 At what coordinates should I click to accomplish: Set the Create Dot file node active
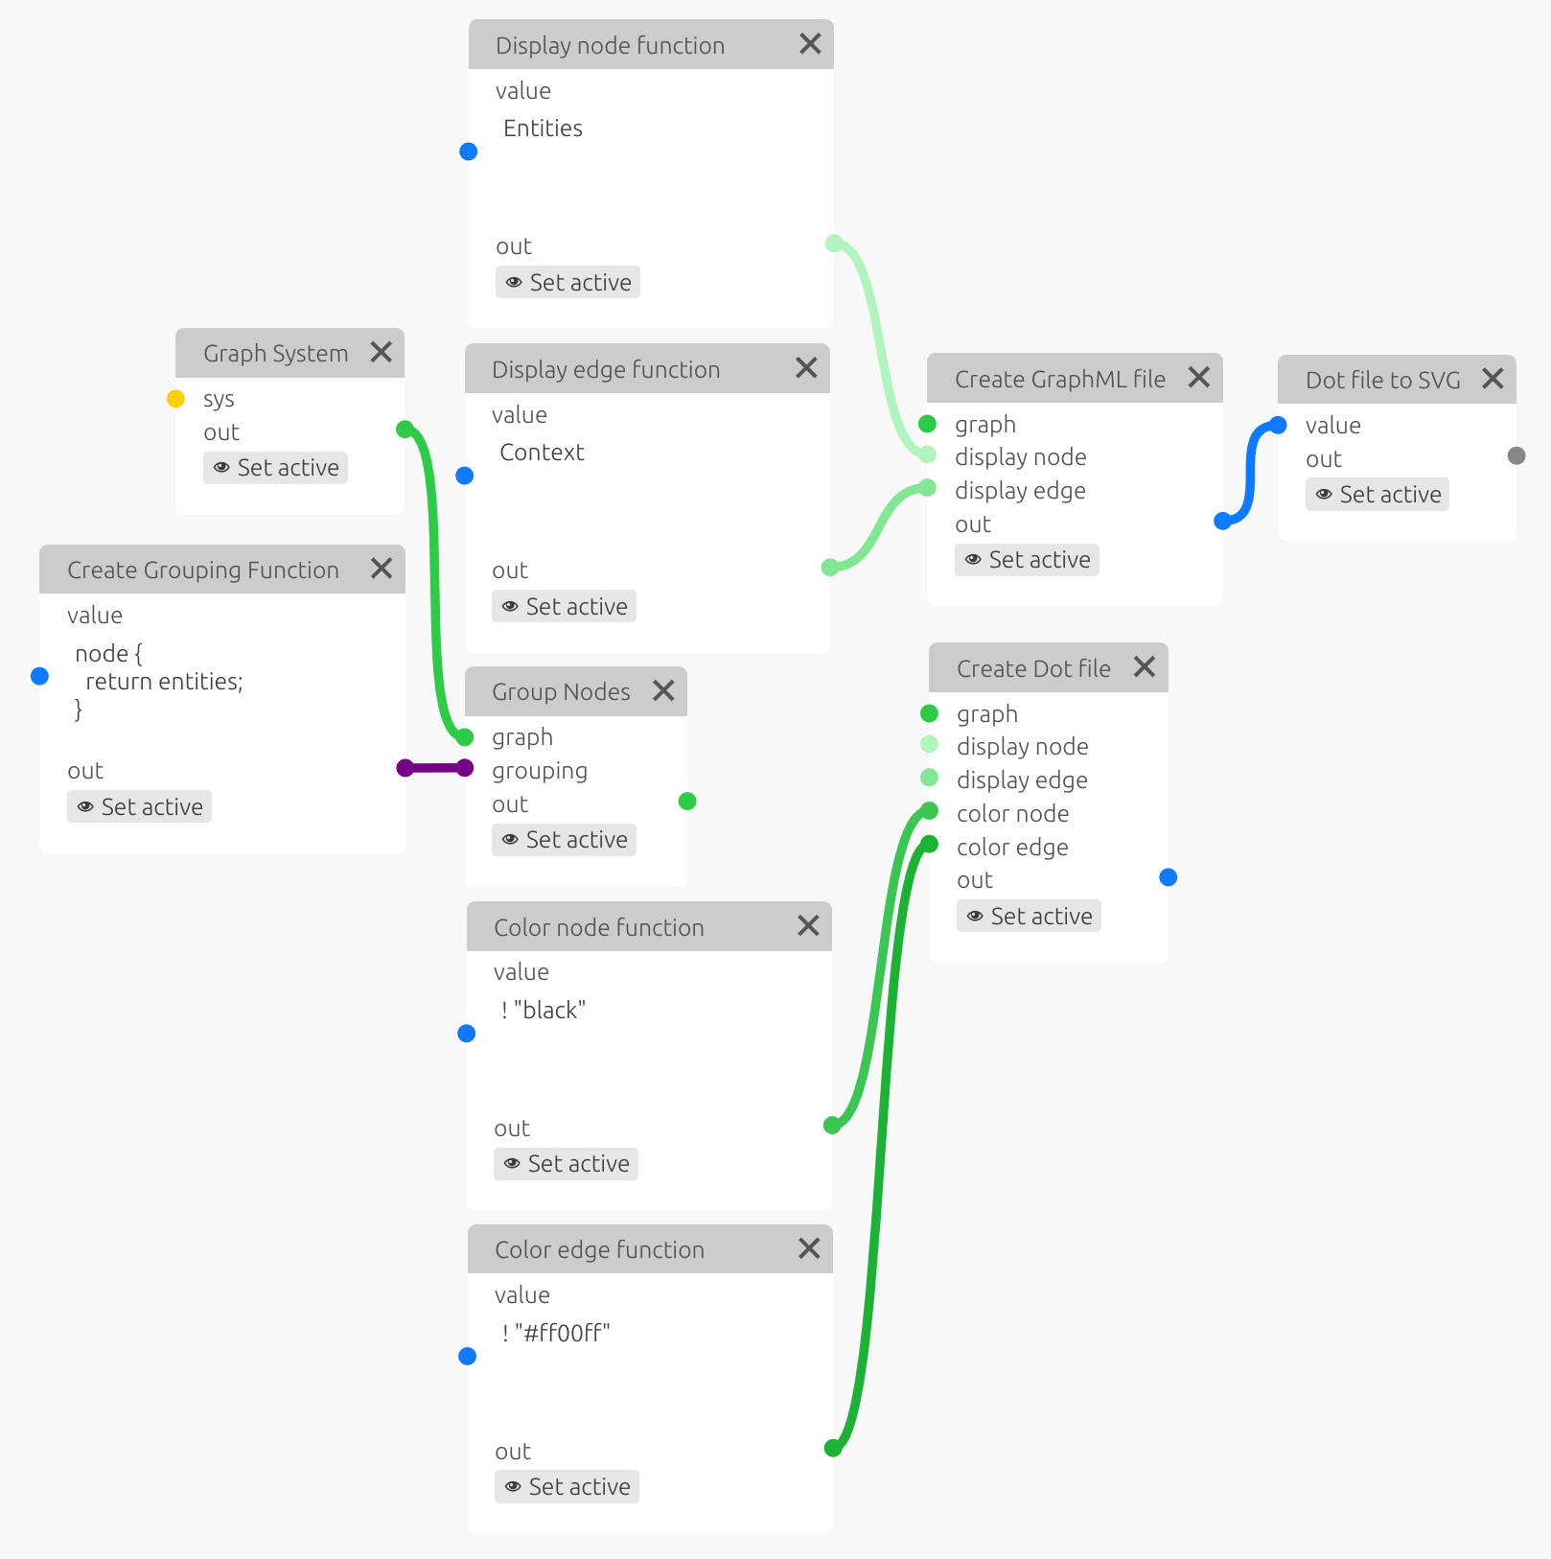click(1029, 917)
